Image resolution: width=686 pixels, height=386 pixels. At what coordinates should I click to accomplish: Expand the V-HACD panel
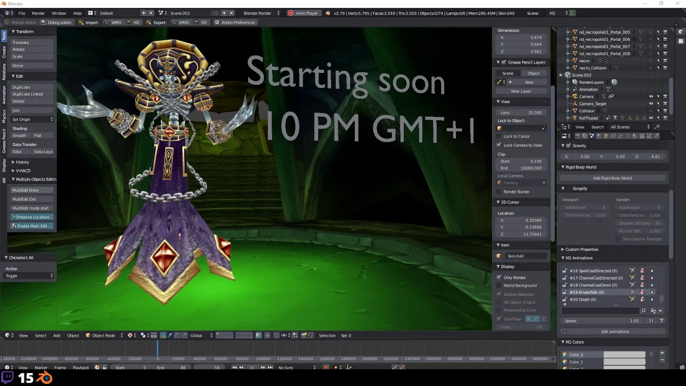[13, 170]
